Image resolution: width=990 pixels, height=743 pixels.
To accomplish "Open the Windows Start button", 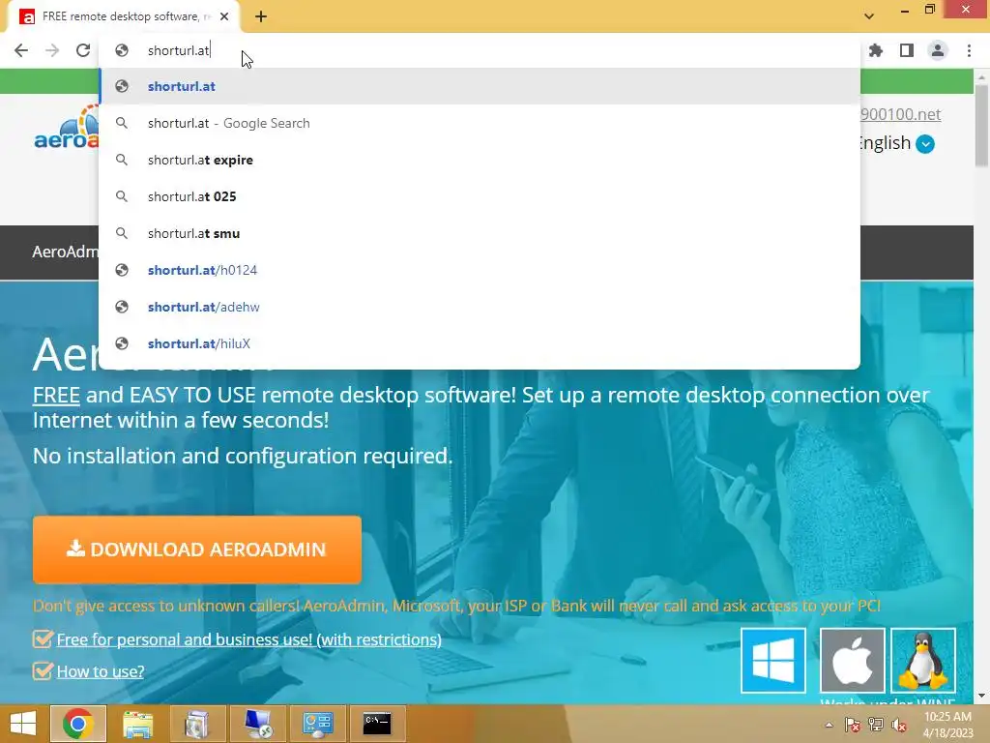I will (x=23, y=724).
